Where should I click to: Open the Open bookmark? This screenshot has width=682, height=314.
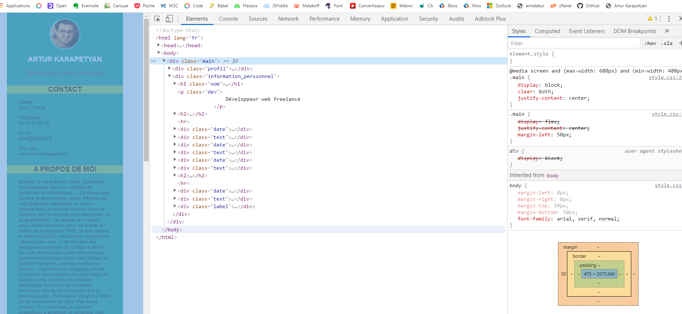pos(58,6)
